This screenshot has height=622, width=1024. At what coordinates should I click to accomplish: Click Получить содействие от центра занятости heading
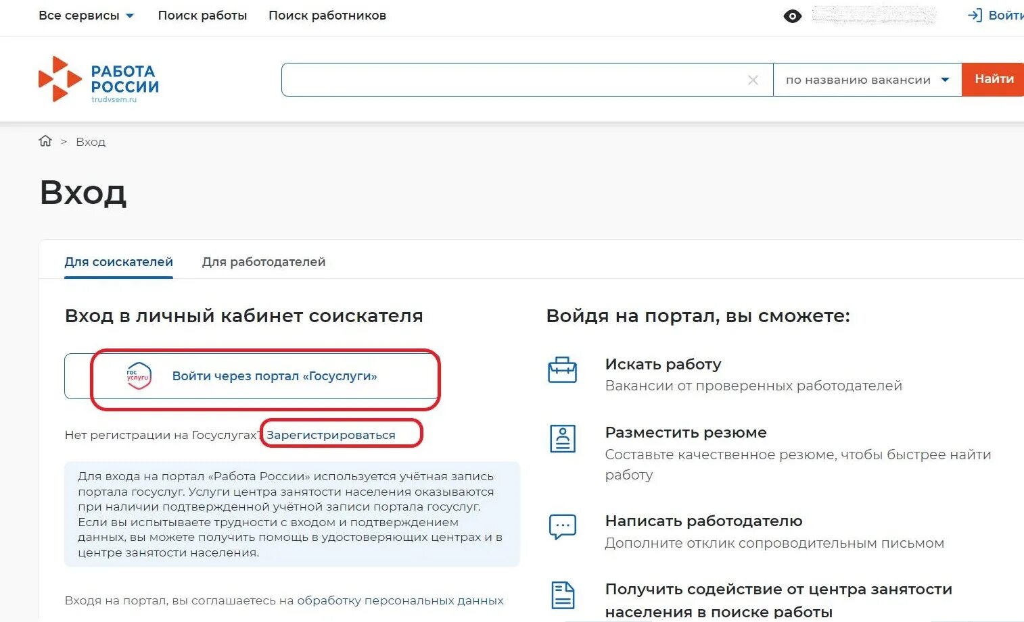(x=778, y=600)
